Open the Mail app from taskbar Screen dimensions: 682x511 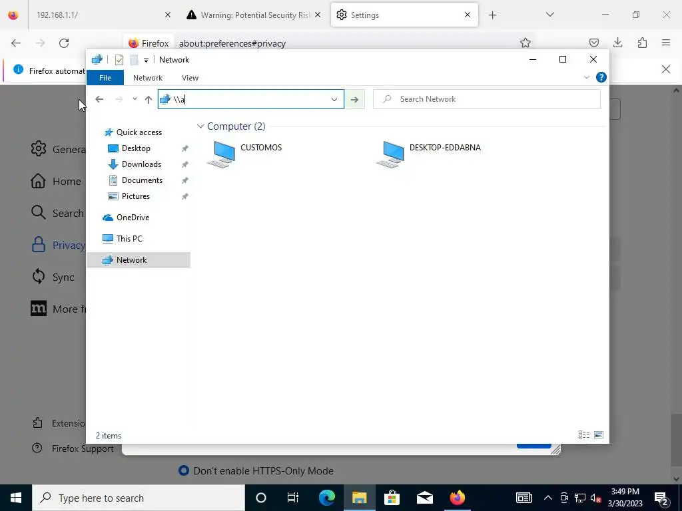click(424, 498)
